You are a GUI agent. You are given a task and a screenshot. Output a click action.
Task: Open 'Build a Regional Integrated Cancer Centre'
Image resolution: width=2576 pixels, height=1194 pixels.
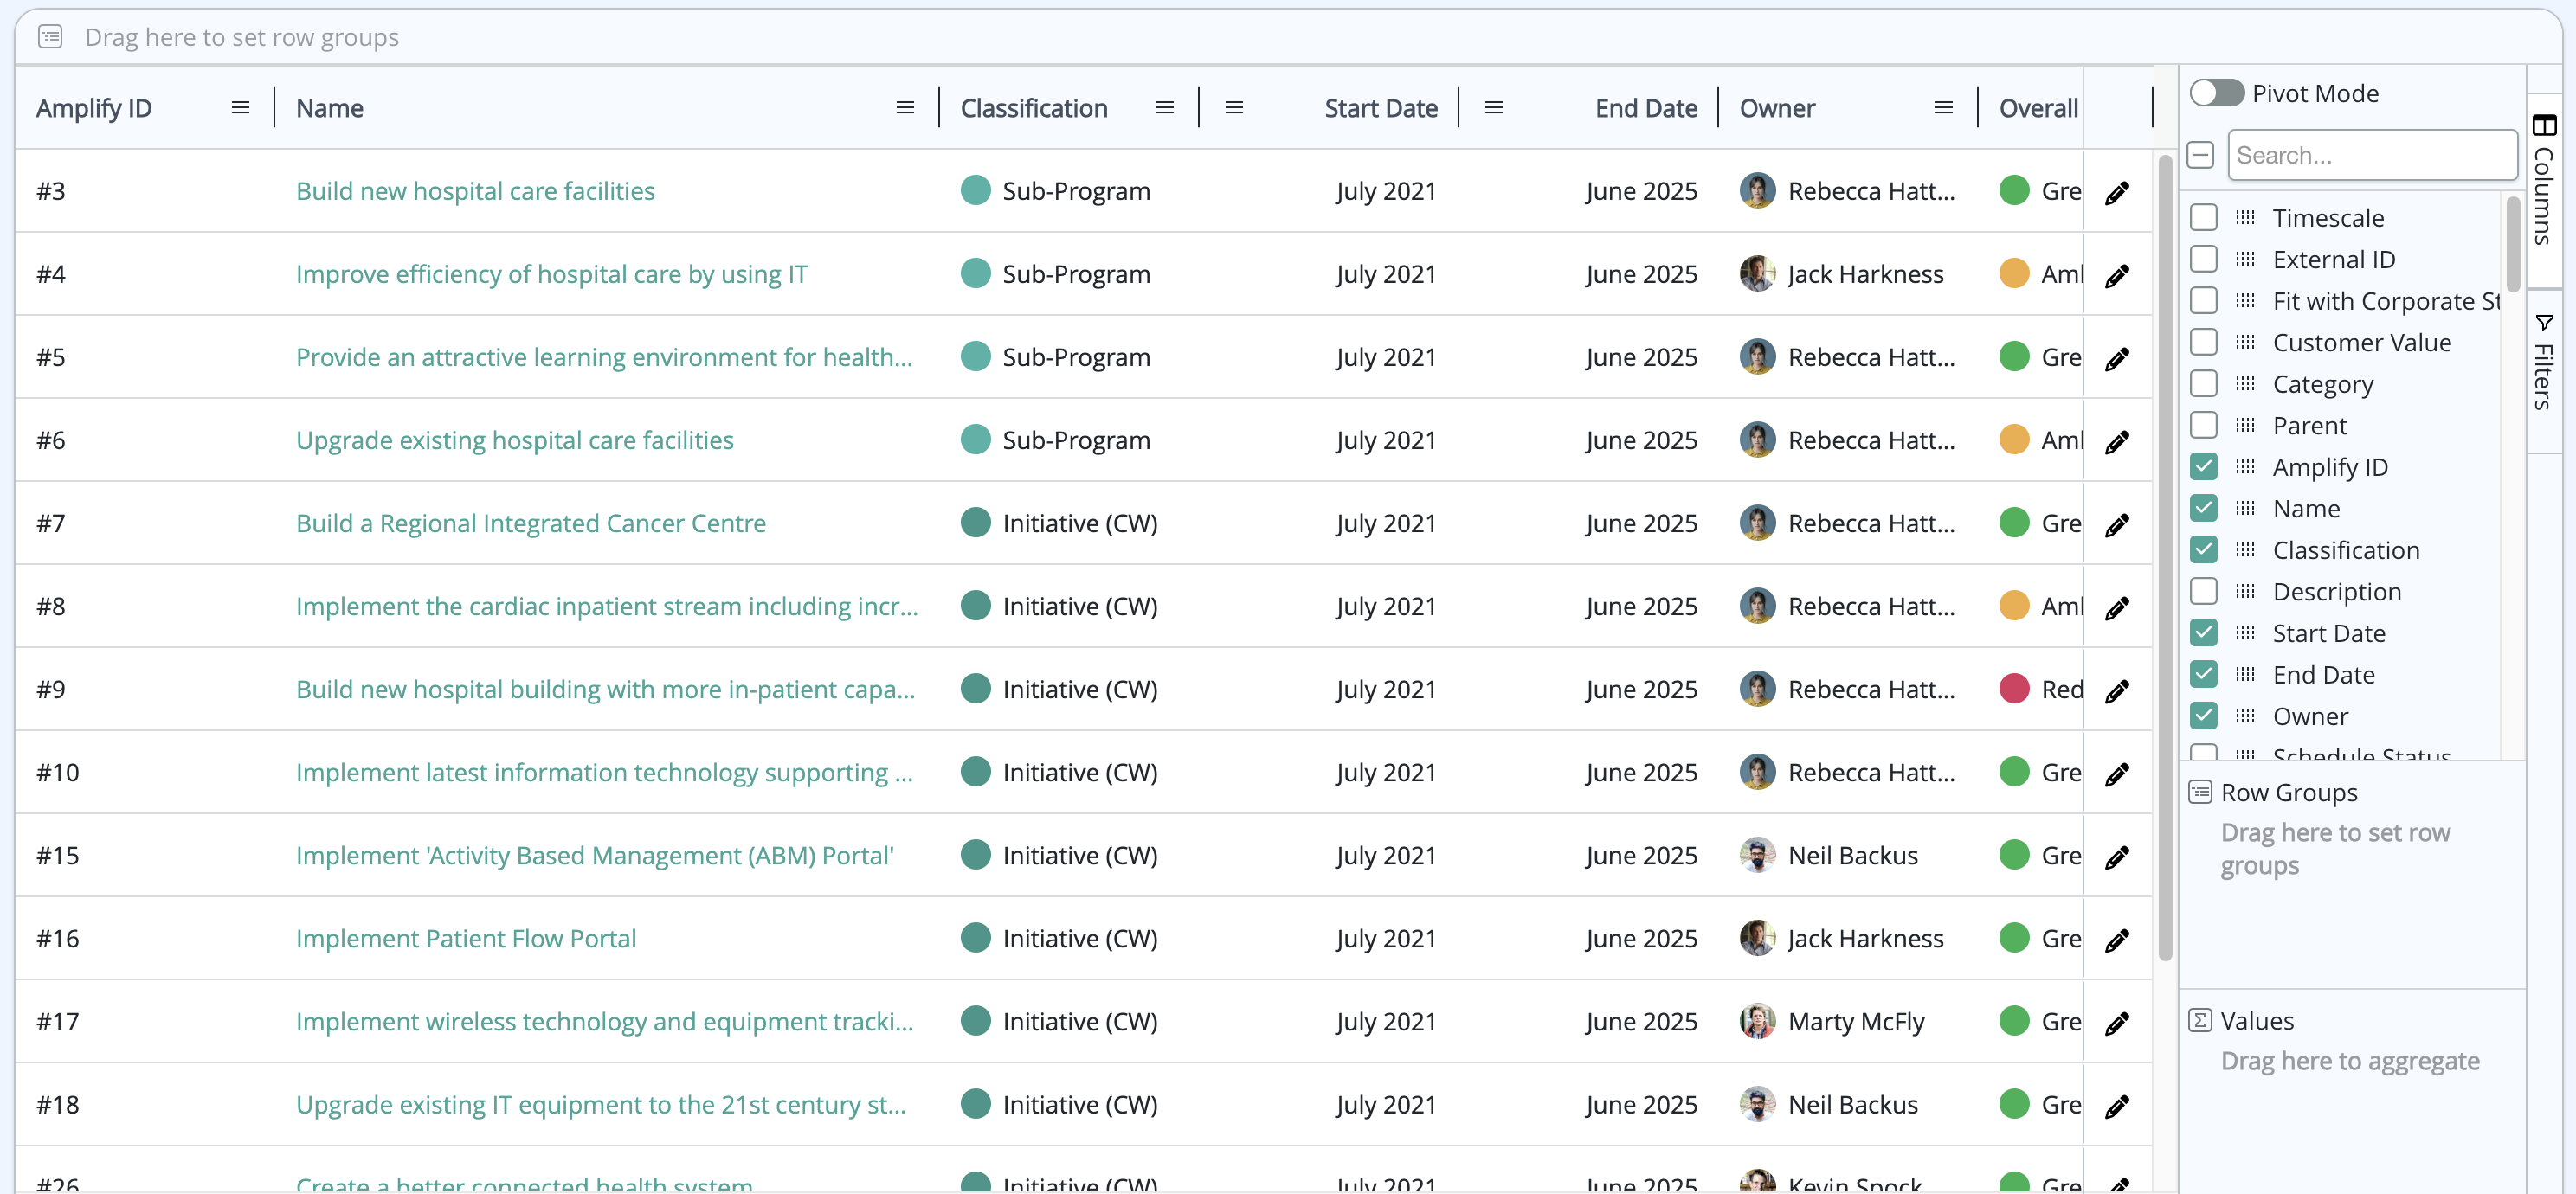click(531, 523)
